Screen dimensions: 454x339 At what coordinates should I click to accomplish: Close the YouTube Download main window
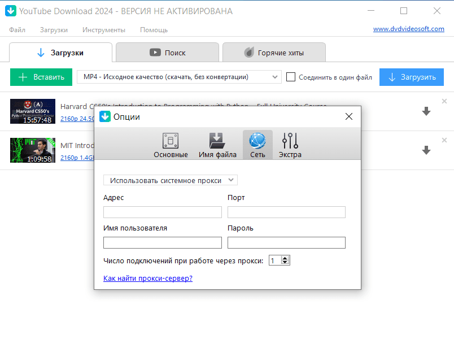pos(437,11)
